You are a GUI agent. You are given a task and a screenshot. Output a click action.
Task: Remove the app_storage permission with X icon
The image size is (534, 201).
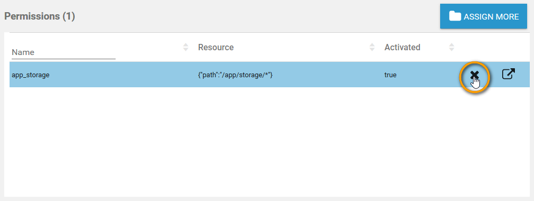[475, 75]
